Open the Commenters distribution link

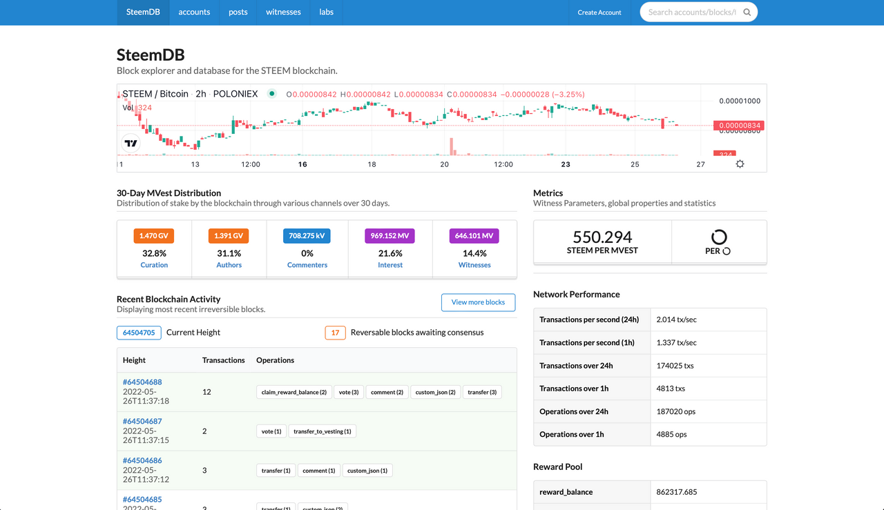pos(307,265)
